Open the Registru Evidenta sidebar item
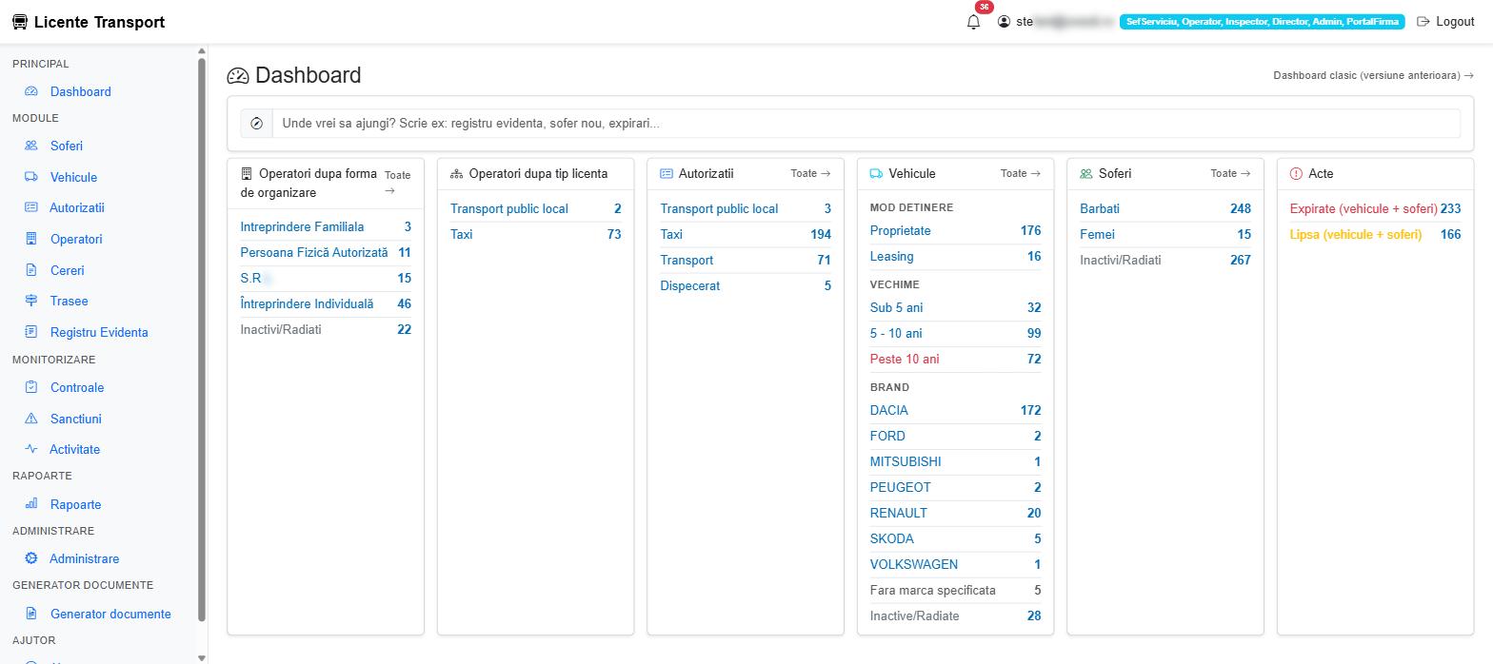The image size is (1493, 664). point(99,332)
